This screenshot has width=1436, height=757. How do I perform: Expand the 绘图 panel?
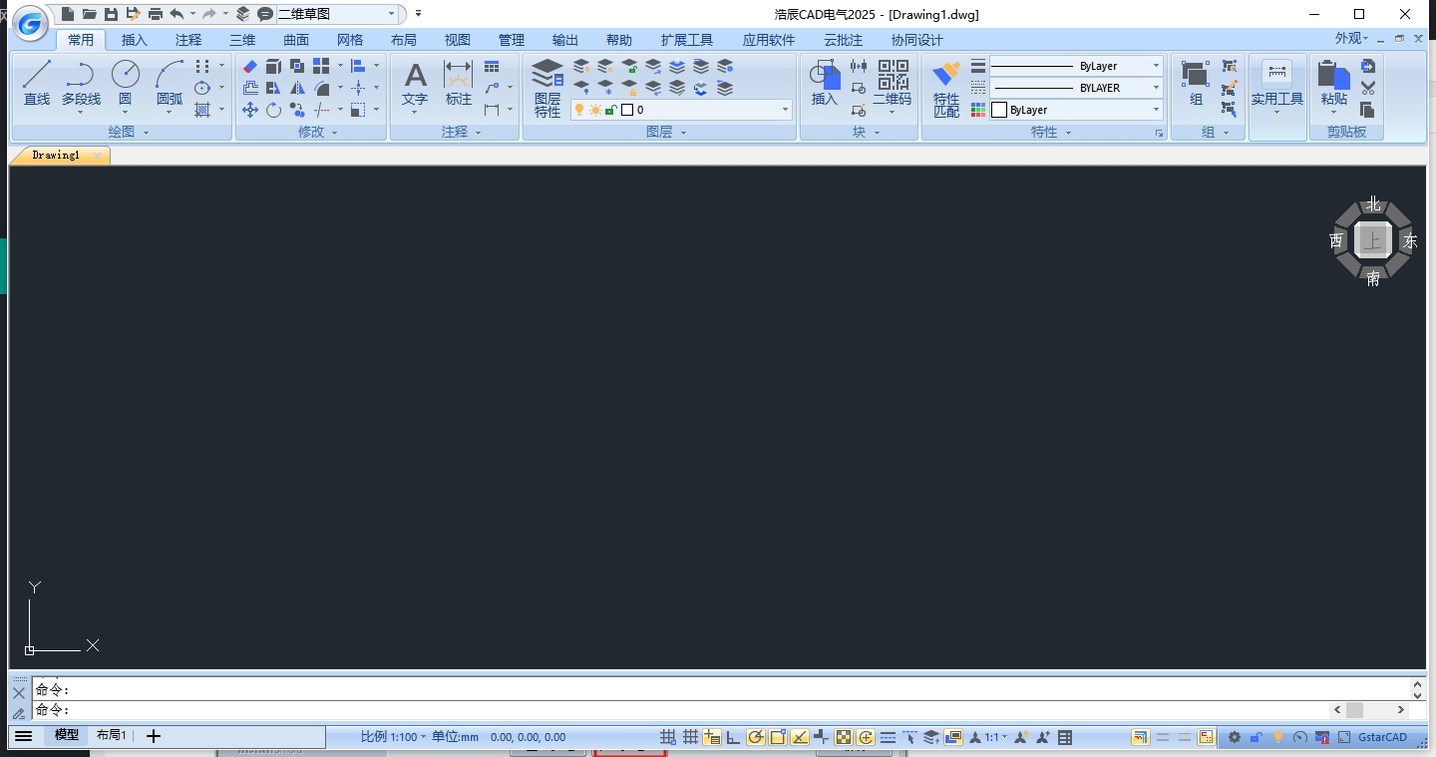pyautogui.click(x=129, y=132)
